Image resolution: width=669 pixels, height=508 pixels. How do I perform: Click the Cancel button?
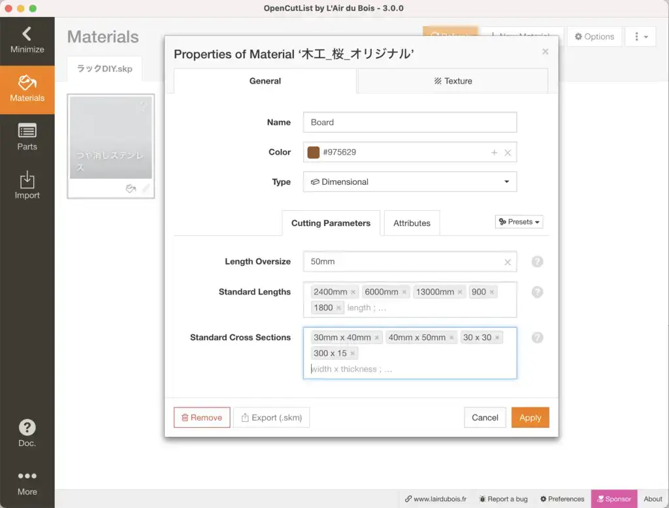coord(485,418)
